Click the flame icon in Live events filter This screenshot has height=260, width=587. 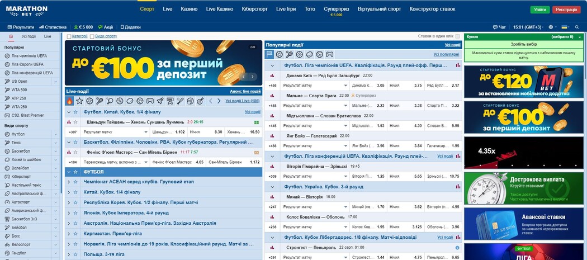pyautogui.click(x=70, y=101)
